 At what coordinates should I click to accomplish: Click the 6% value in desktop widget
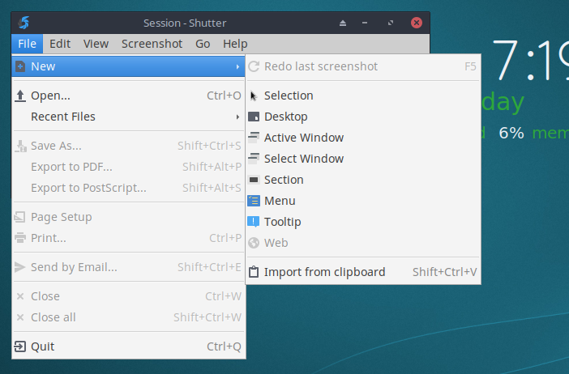pos(511,133)
